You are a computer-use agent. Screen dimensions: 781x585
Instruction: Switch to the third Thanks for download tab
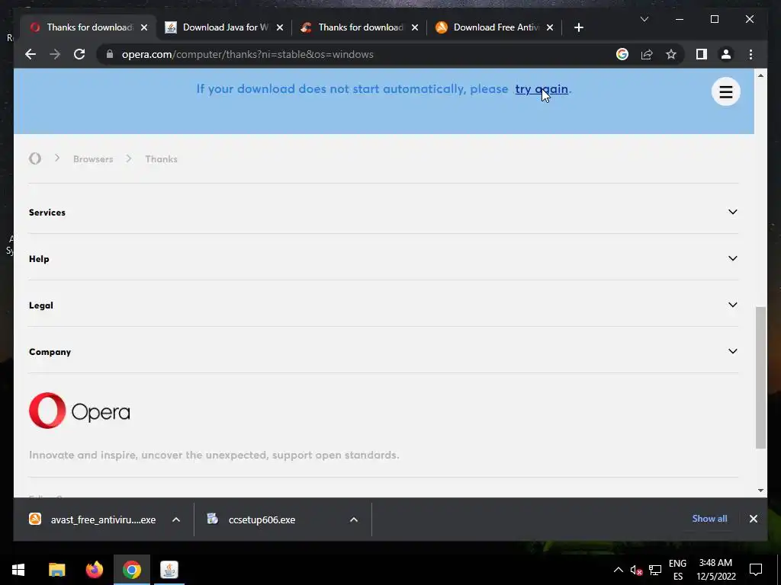tap(360, 27)
